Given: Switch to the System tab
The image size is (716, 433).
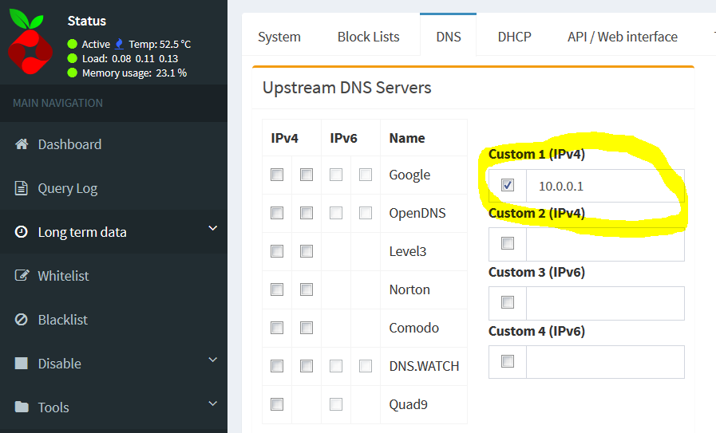Looking at the screenshot, I should click(279, 37).
